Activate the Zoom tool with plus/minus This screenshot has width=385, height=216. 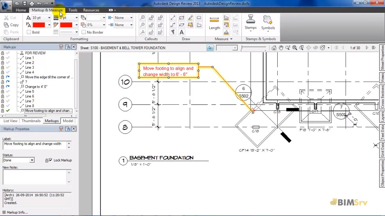click(x=288, y=48)
